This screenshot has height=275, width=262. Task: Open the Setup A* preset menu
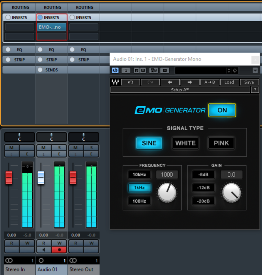(x=180, y=90)
